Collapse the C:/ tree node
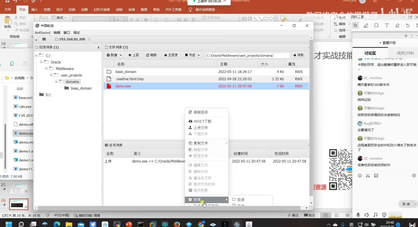Viewport: 418px width, 227px height. pos(36,55)
